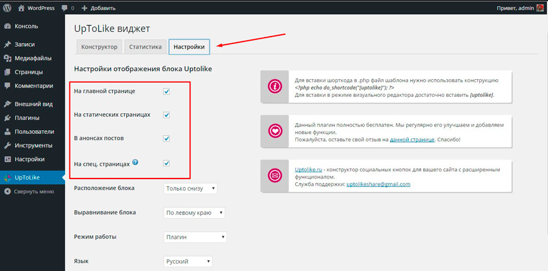This screenshot has height=271, width=548.
Task: Click the uptolikeshare@gmail.com email link
Action: point(378,184)
